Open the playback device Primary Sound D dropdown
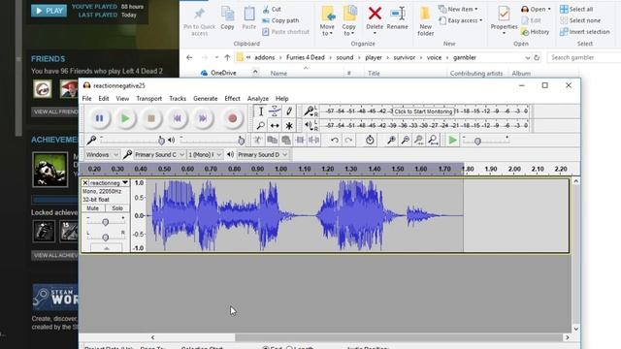Image resolution: width=621 pixels, height=349 pixels. (x=262, y=155)
